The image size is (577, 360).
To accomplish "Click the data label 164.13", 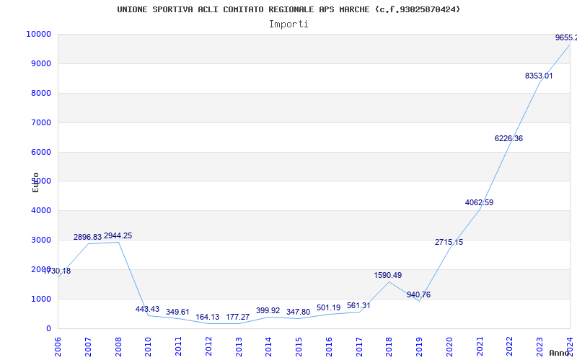I will click(x=207, y=317).
